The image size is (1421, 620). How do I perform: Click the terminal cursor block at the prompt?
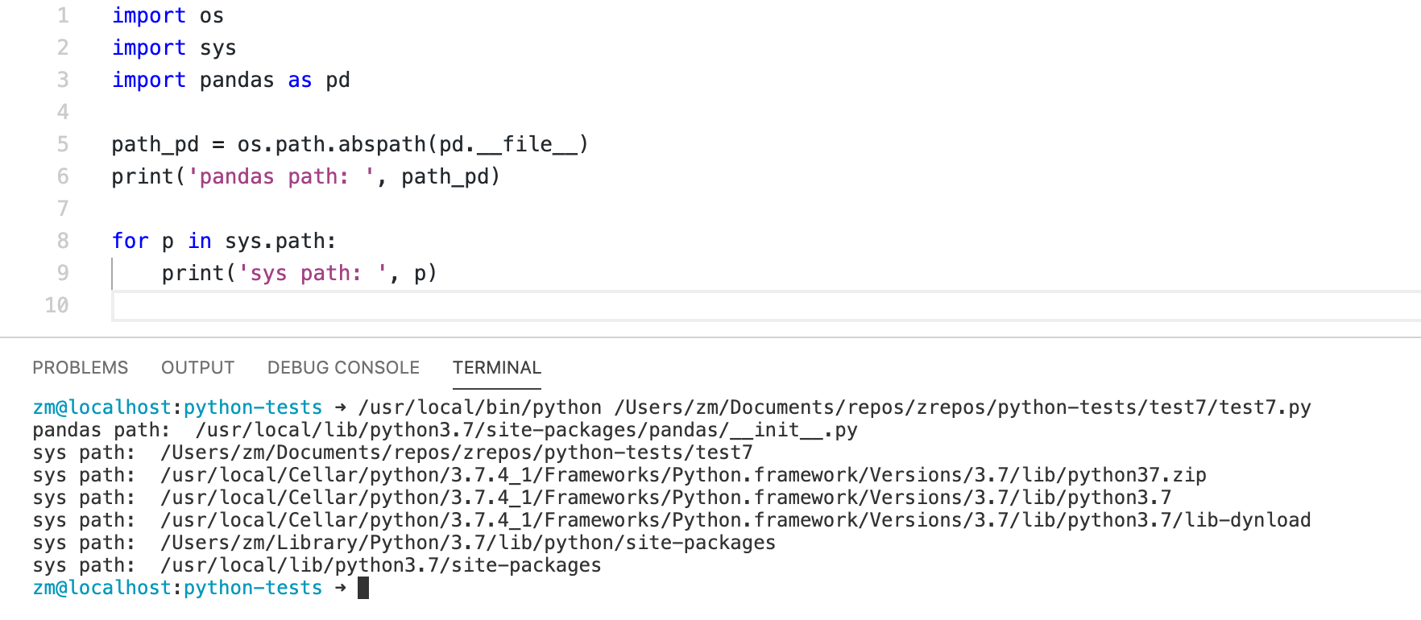(364, 587)
